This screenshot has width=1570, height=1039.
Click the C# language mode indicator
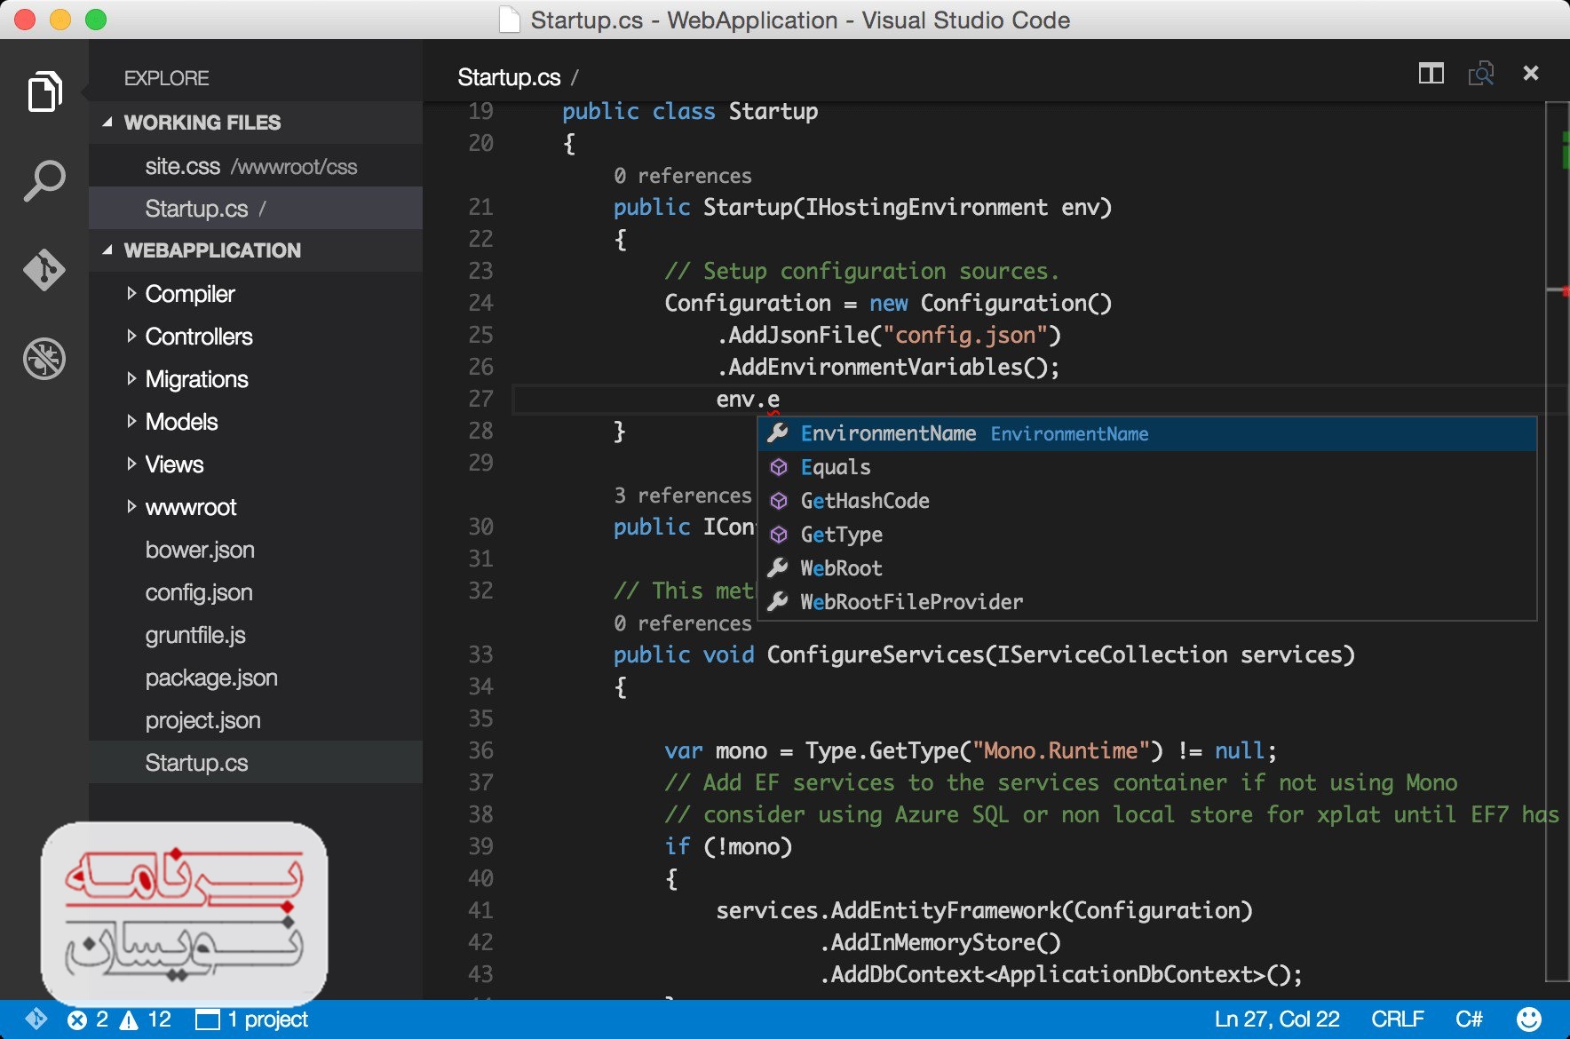click(x=1468, y=1019)
